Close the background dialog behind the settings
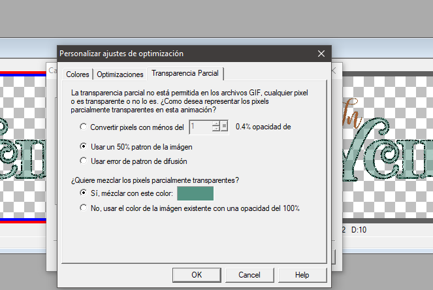Viewport: 433px width, 290px height. coord(334,69)
